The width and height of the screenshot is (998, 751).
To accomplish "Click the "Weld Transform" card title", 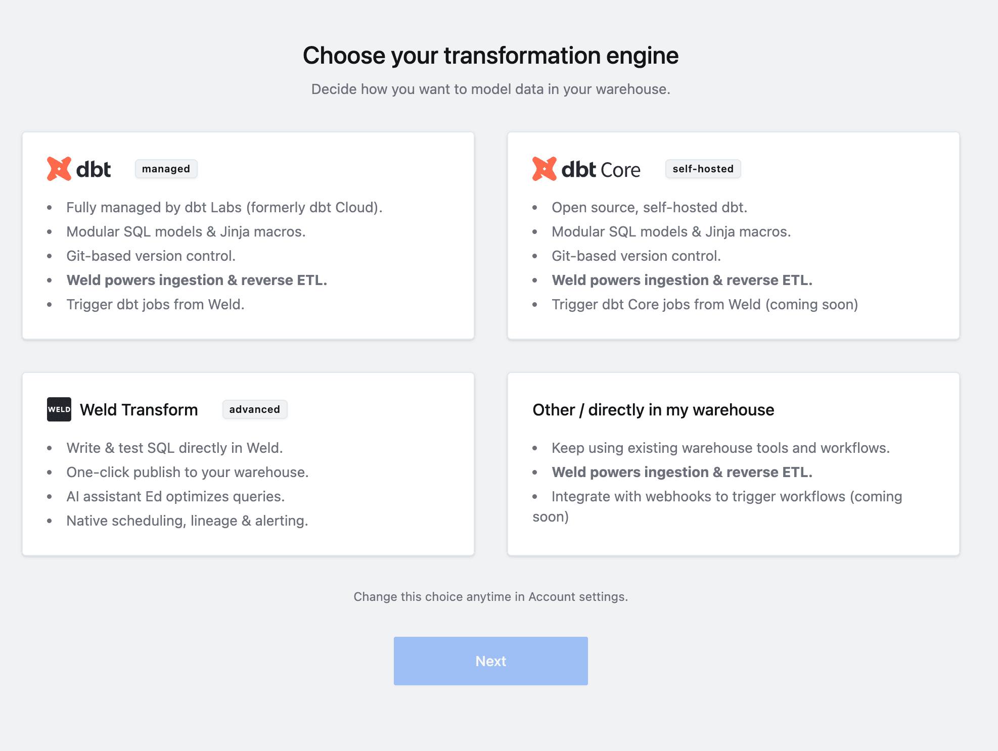I will click(139, 409).
